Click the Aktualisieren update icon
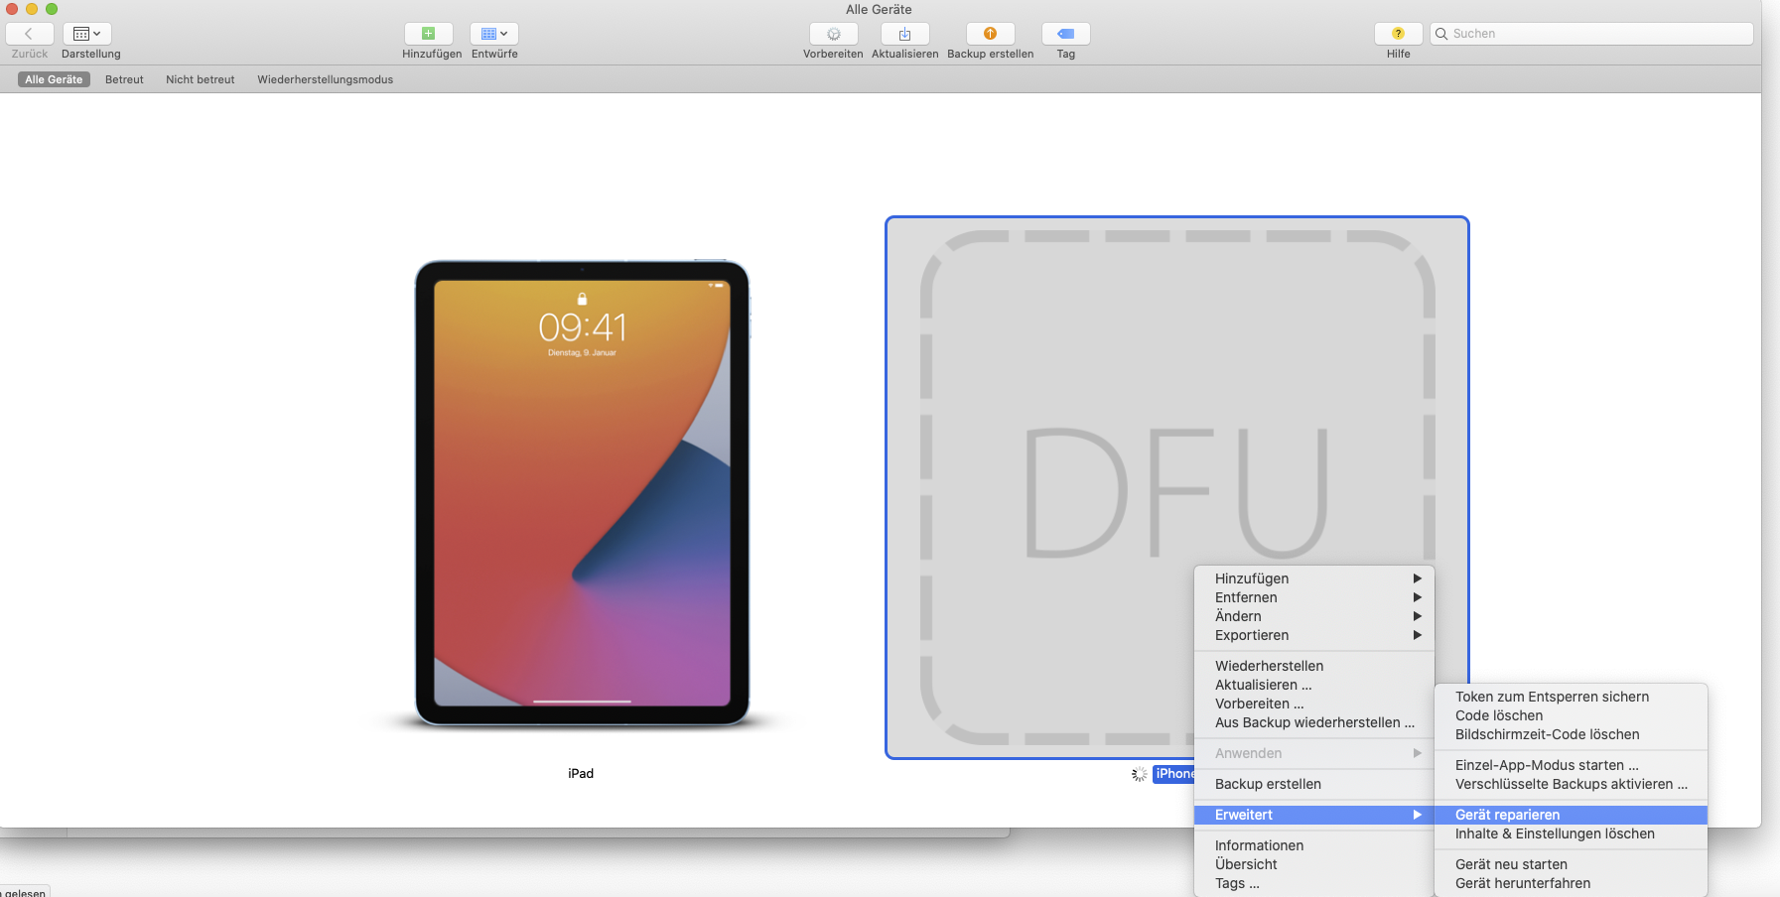 904,34
